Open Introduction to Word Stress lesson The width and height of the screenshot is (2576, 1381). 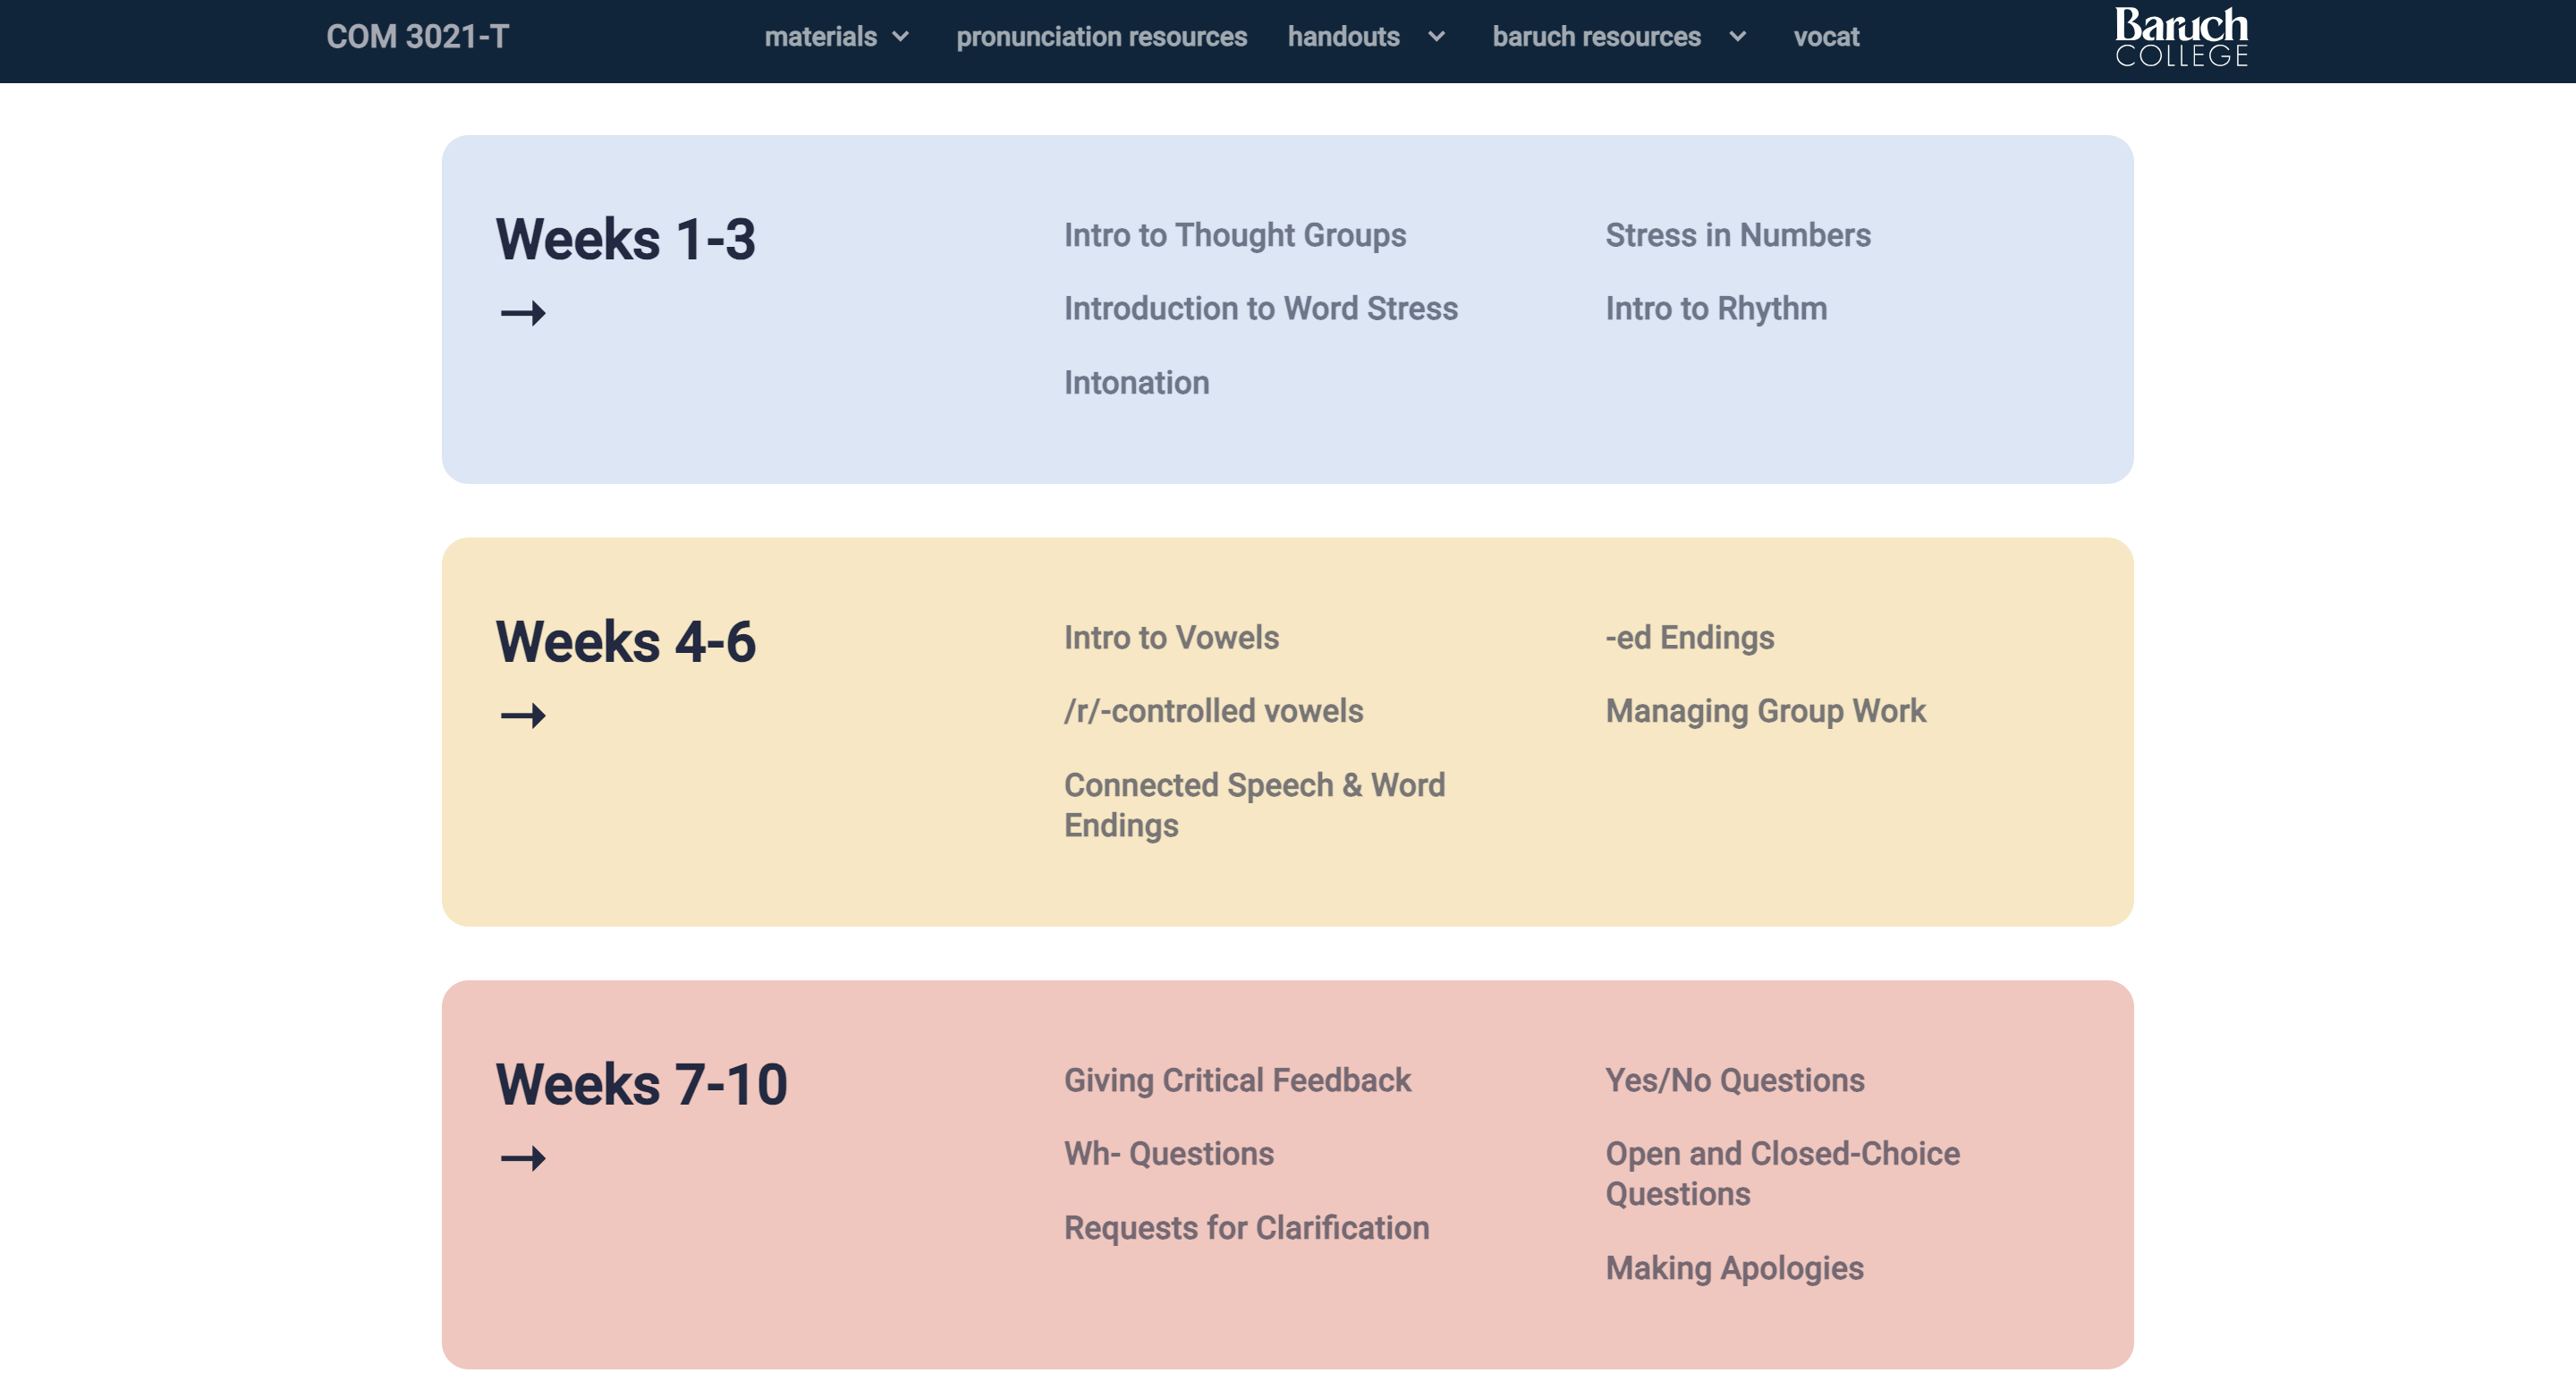(x=1260, y=308)
